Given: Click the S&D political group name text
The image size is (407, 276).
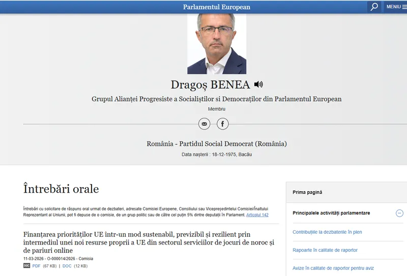Looking at the screenshot, I should [217, 99].
